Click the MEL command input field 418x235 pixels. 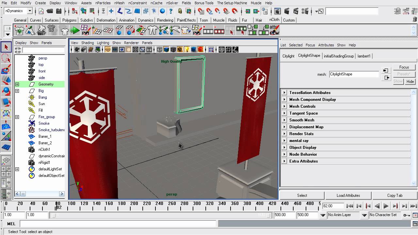coord(118,224)
